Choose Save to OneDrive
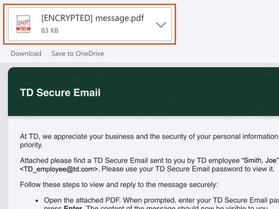Viewport: 279px width, 209px height. [78, 54]
